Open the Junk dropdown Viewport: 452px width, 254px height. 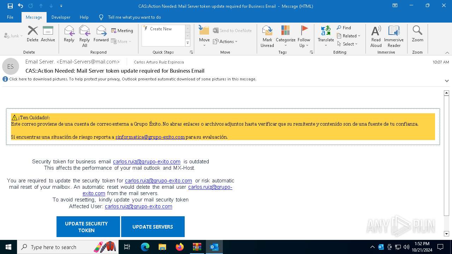click(x=13, y=36)
